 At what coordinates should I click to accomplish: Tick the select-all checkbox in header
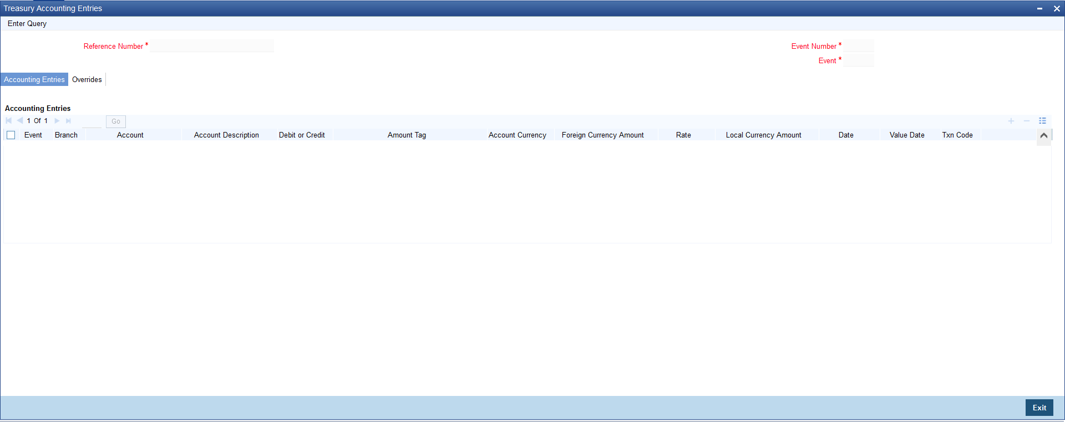11,135
